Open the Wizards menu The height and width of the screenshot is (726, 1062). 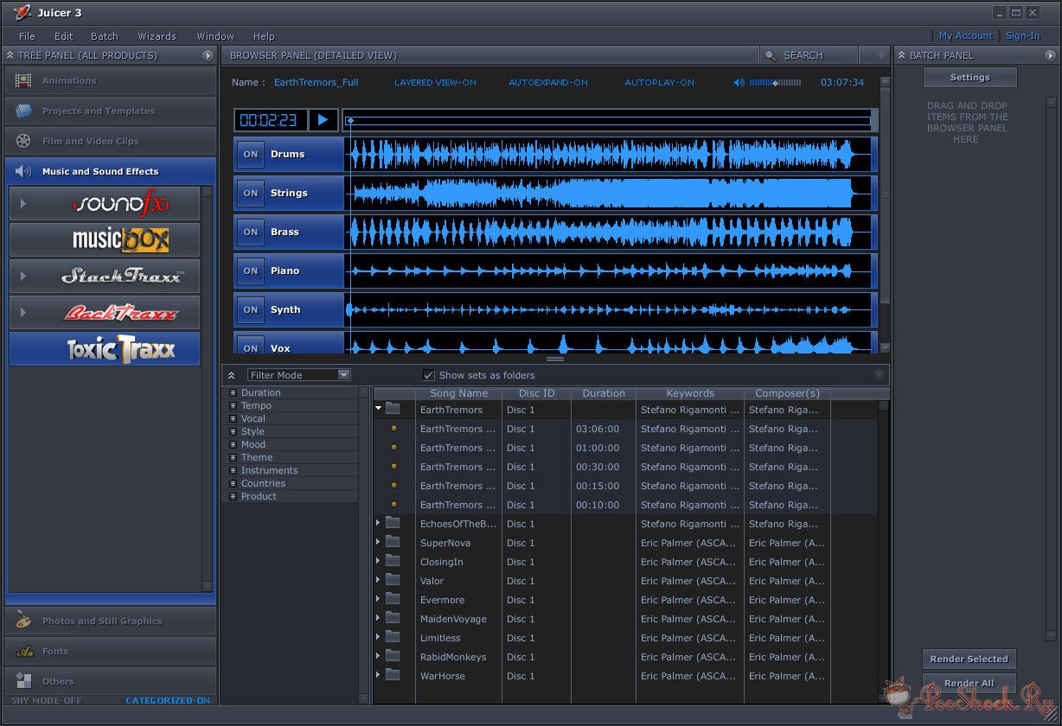pos(157,36)
